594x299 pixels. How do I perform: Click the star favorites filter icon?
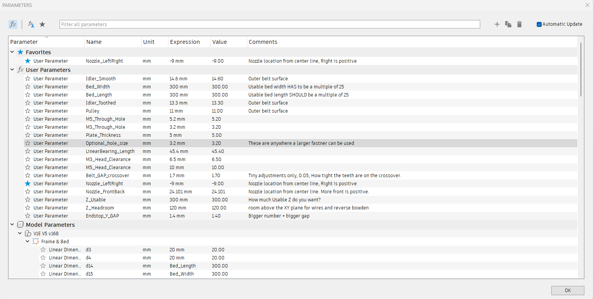42,24
